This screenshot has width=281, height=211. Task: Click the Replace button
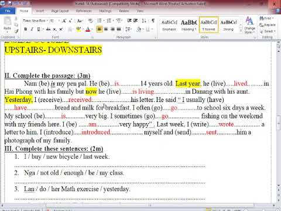(x=267, y=25)
